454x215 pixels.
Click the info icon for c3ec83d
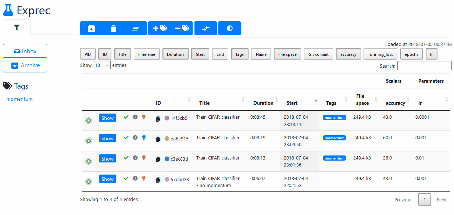coord(135,158)
